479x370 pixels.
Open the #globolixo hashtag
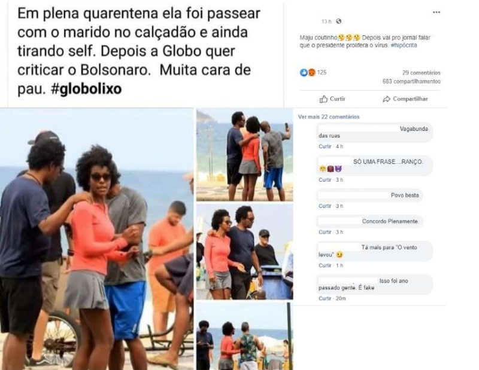click(x=86, y=88)
